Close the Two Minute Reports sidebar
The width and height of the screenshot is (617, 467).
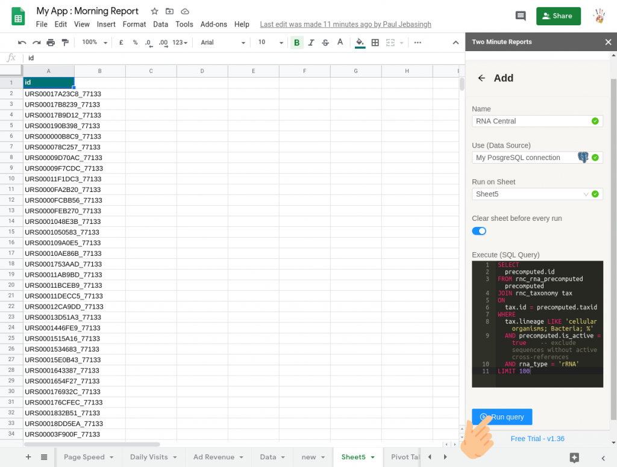[608, 42]
